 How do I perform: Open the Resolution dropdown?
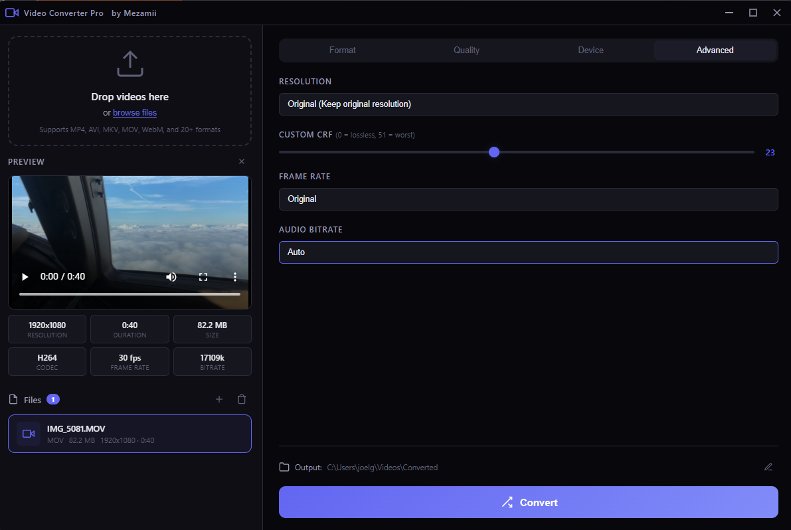click(528, 104)
